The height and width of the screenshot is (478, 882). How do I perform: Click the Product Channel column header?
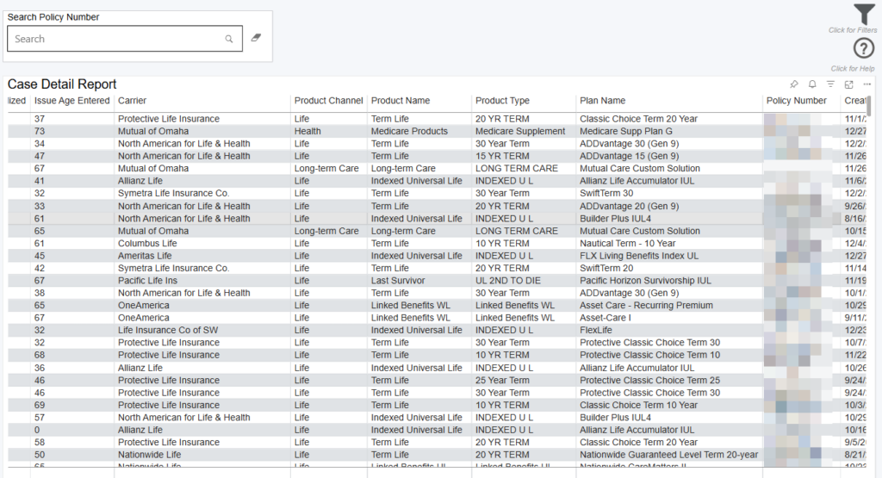click(328, 101)
